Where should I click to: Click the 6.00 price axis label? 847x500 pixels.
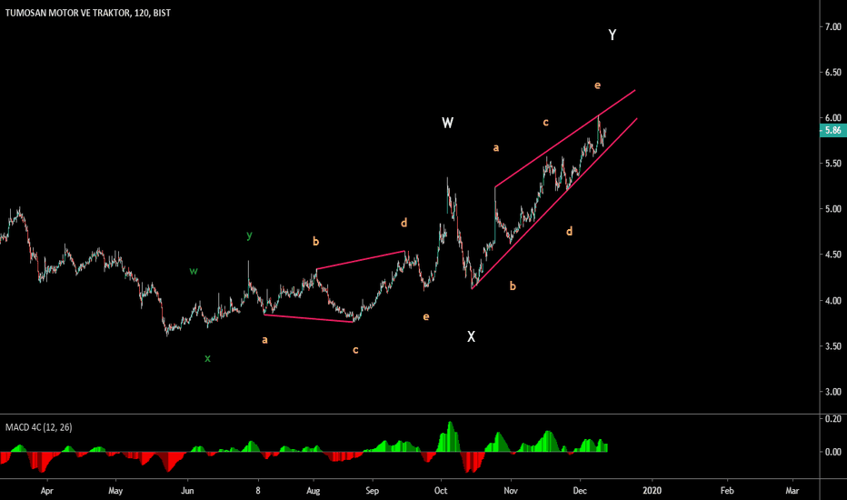pyautogui.click(x=833, y=118)
